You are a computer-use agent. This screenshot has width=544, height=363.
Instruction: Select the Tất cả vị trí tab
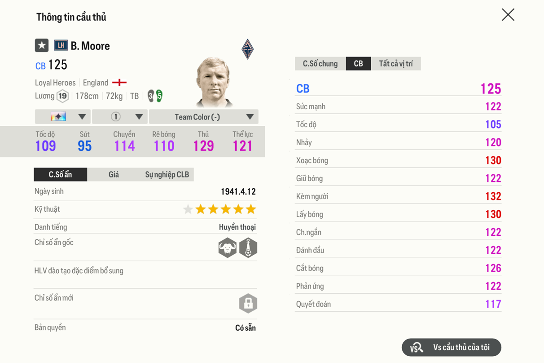pos(397,63)
